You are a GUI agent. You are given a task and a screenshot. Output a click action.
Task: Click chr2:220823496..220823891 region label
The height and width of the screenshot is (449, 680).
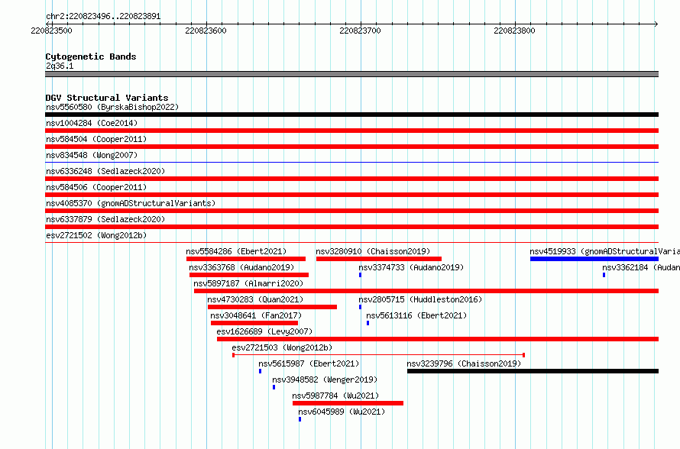point(103,17)
